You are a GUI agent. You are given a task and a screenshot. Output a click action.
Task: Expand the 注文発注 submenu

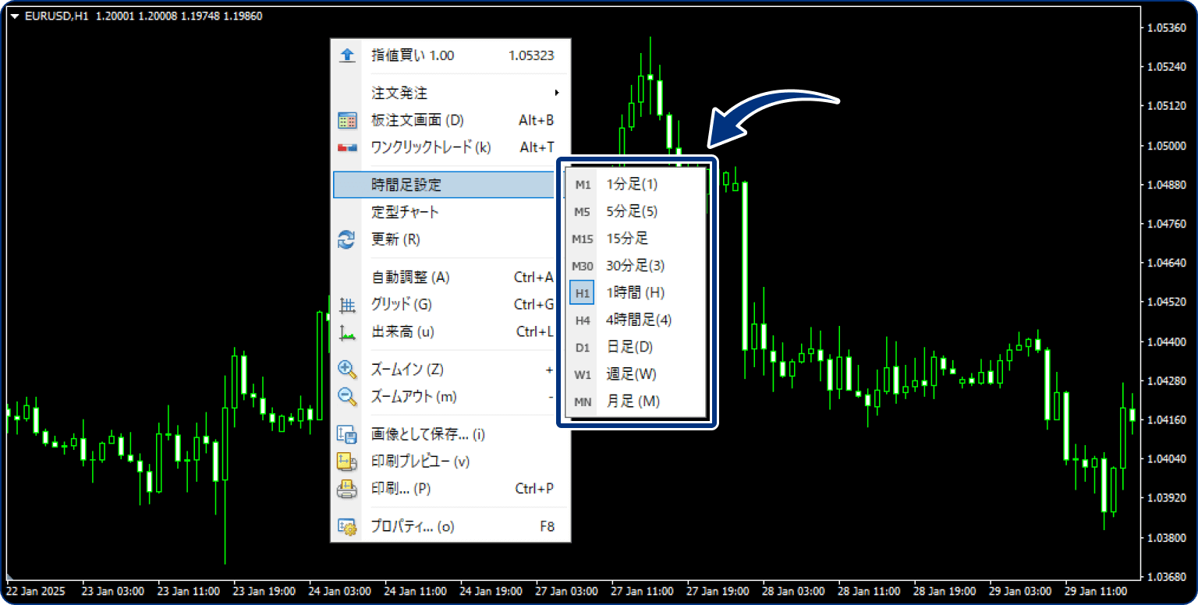(x=398, y=92)
